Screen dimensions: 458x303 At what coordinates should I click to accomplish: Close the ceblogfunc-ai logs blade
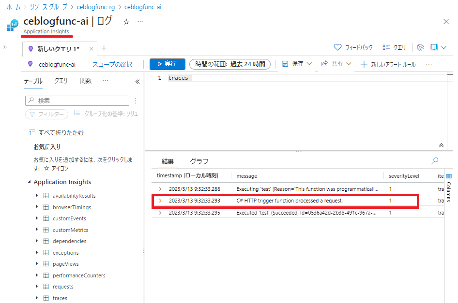[x=446, y=22]
